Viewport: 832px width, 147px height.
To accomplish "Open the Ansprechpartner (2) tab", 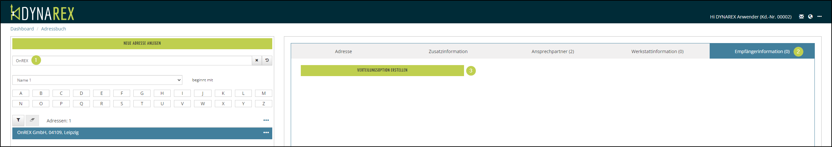I will point(553,51).
